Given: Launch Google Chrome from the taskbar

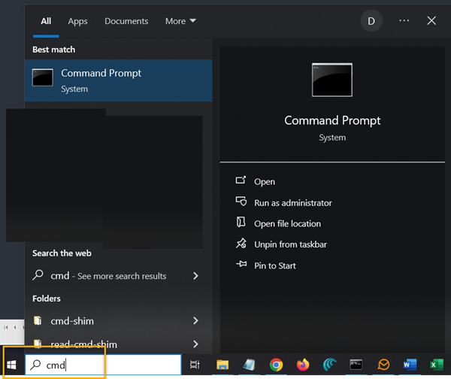Looking at the screenshot, I should (x=276, y=365).
